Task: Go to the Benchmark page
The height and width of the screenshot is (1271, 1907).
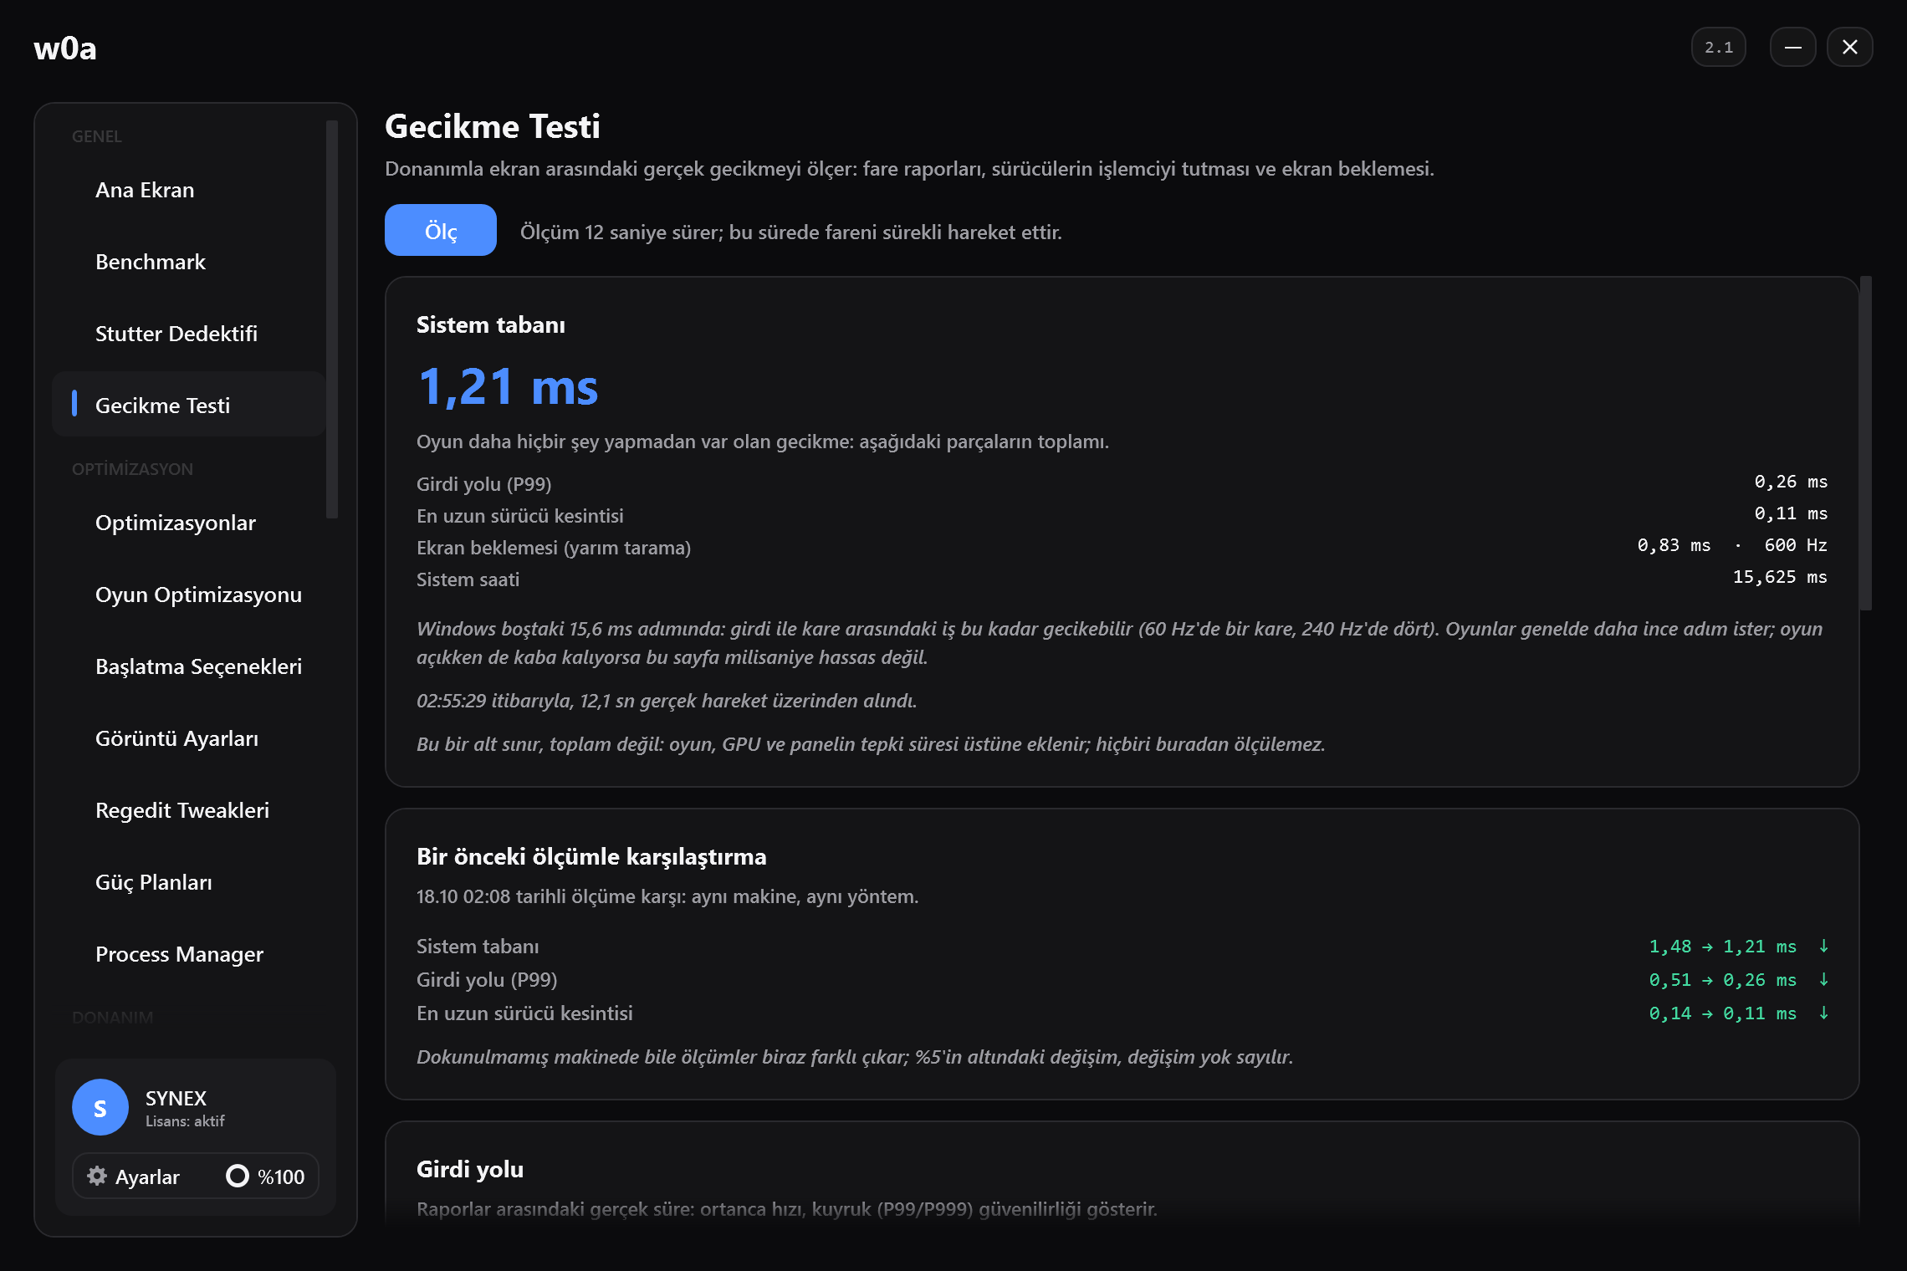Action: (188, 262)
